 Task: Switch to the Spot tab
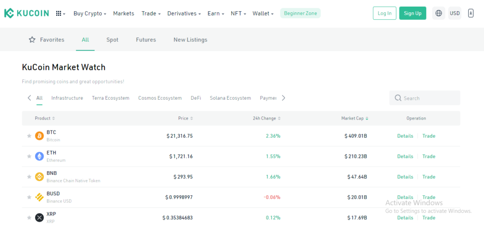[112, 40]
